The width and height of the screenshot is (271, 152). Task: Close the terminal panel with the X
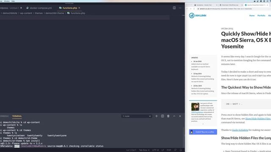pos(180,116)
